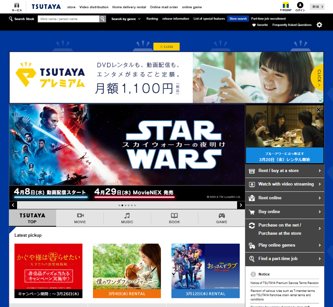333x307 pixels.
Task: Focus the work name search field
Action: [68, 19]
